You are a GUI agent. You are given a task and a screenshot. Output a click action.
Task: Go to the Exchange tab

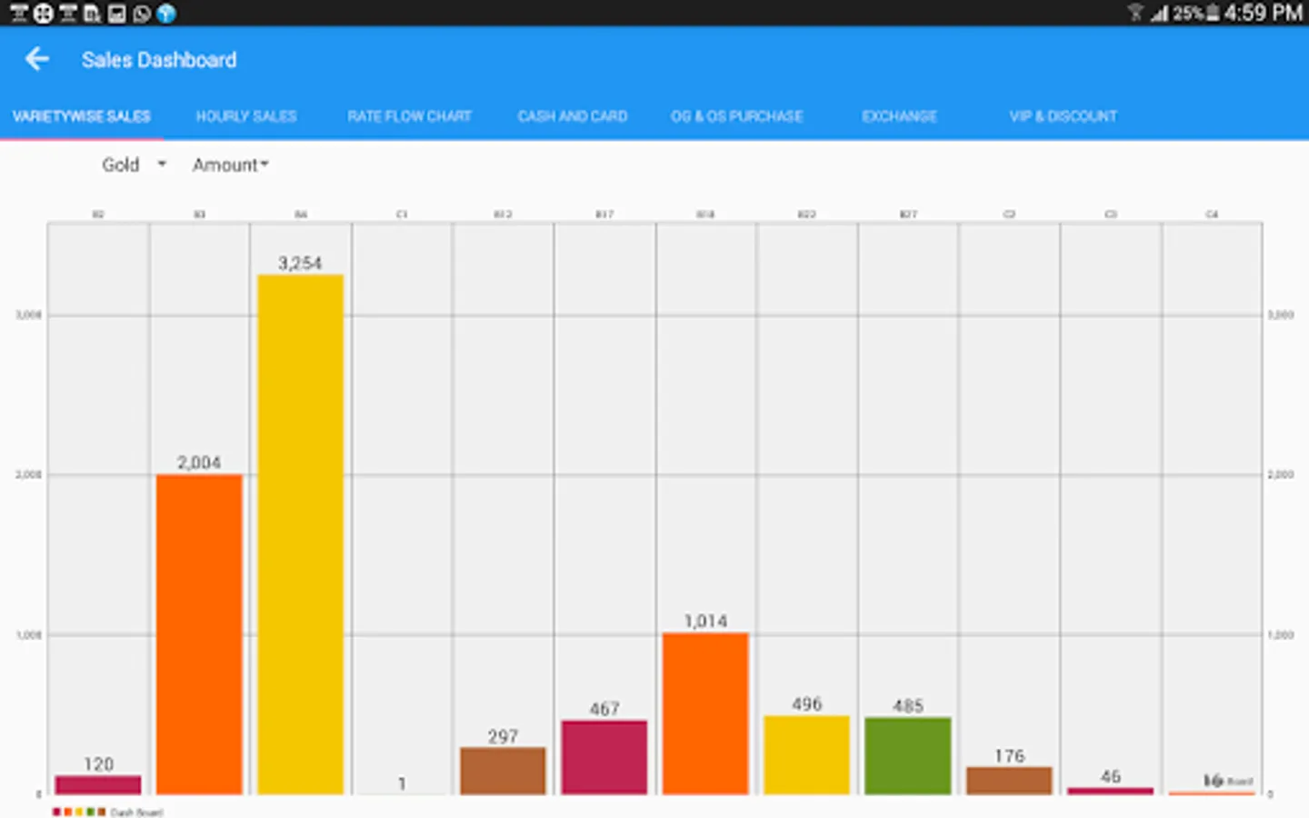[x=900, y=116]
